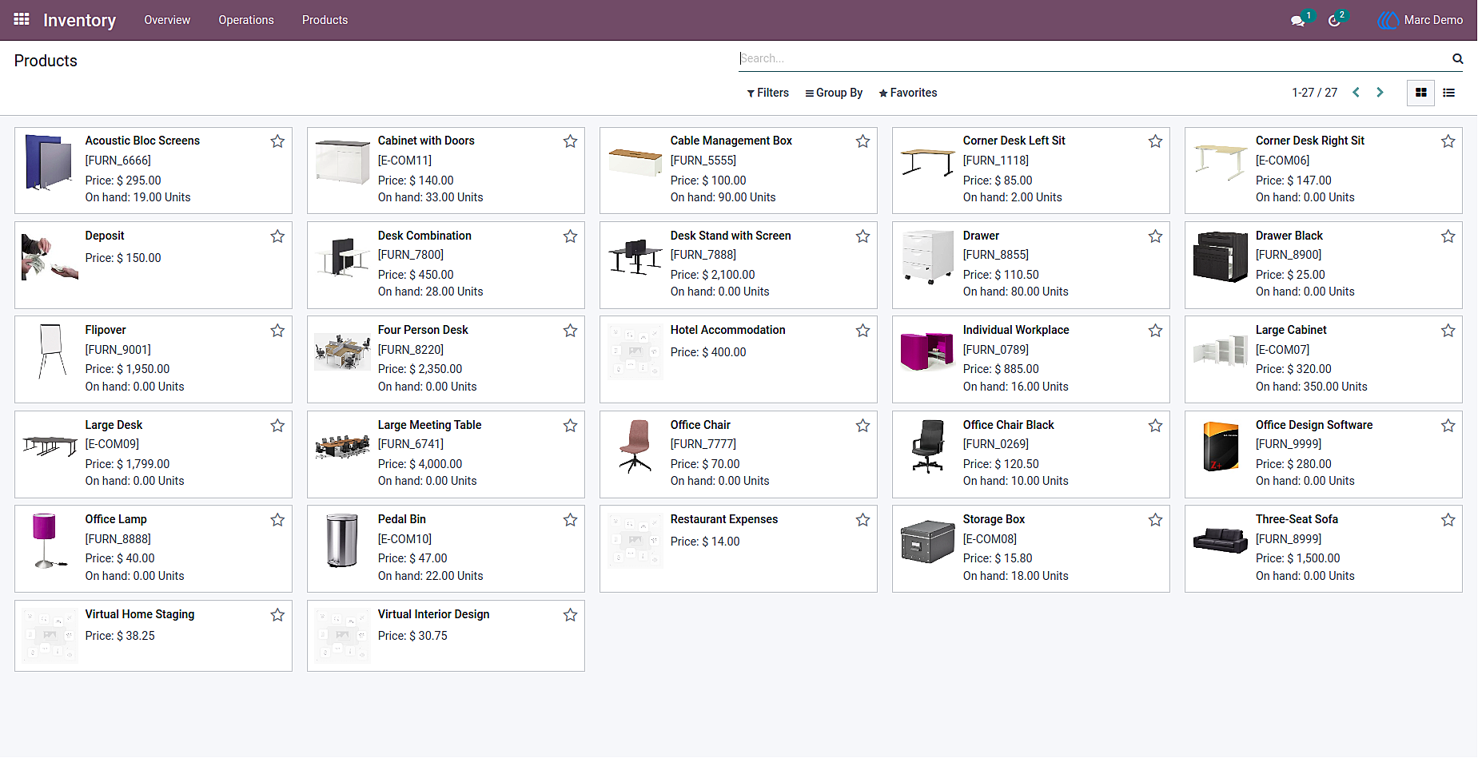Go to the previous page arrow
The image size is (1478, 758).
(x=1356, y=93)
